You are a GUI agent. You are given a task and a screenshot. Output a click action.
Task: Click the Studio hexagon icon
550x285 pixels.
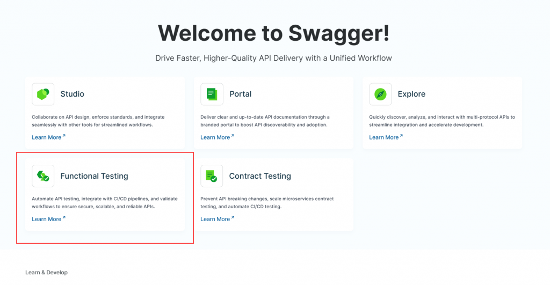43,94
